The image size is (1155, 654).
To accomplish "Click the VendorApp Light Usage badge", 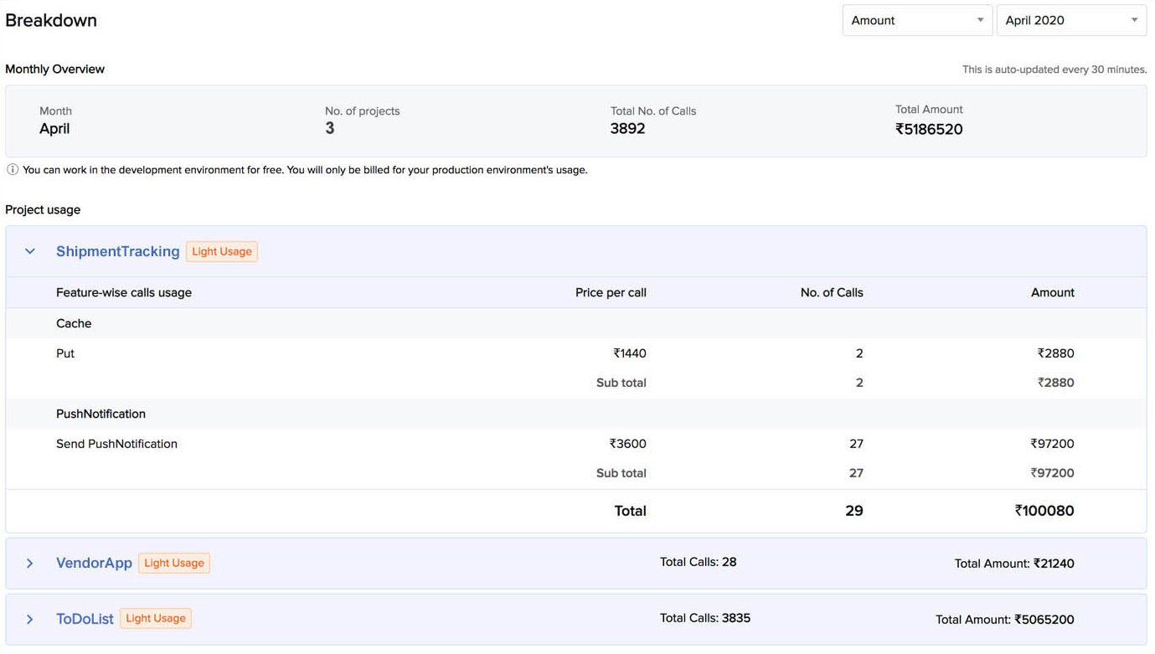I will [x=173, y=563].
